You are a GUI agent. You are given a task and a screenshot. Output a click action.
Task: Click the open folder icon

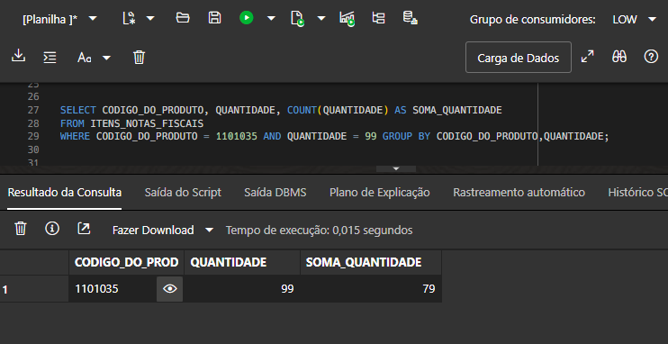183,18
